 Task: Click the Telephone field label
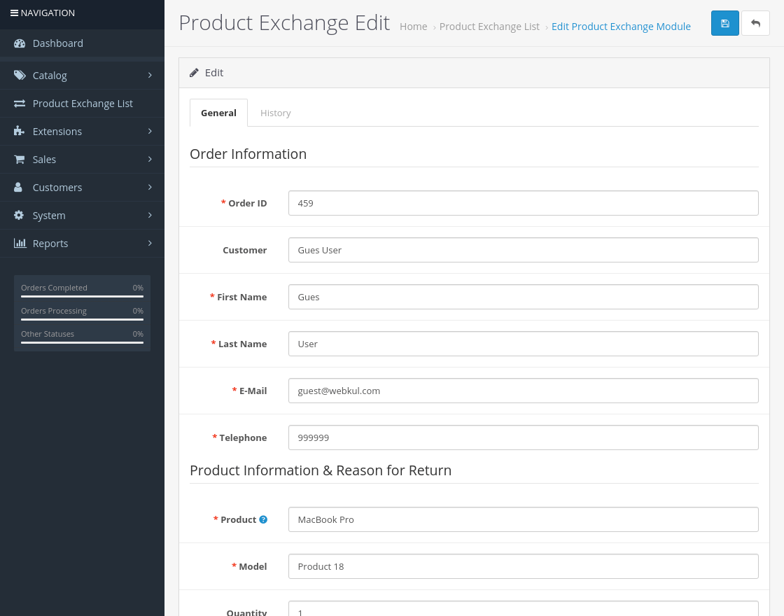coord(243,437)
